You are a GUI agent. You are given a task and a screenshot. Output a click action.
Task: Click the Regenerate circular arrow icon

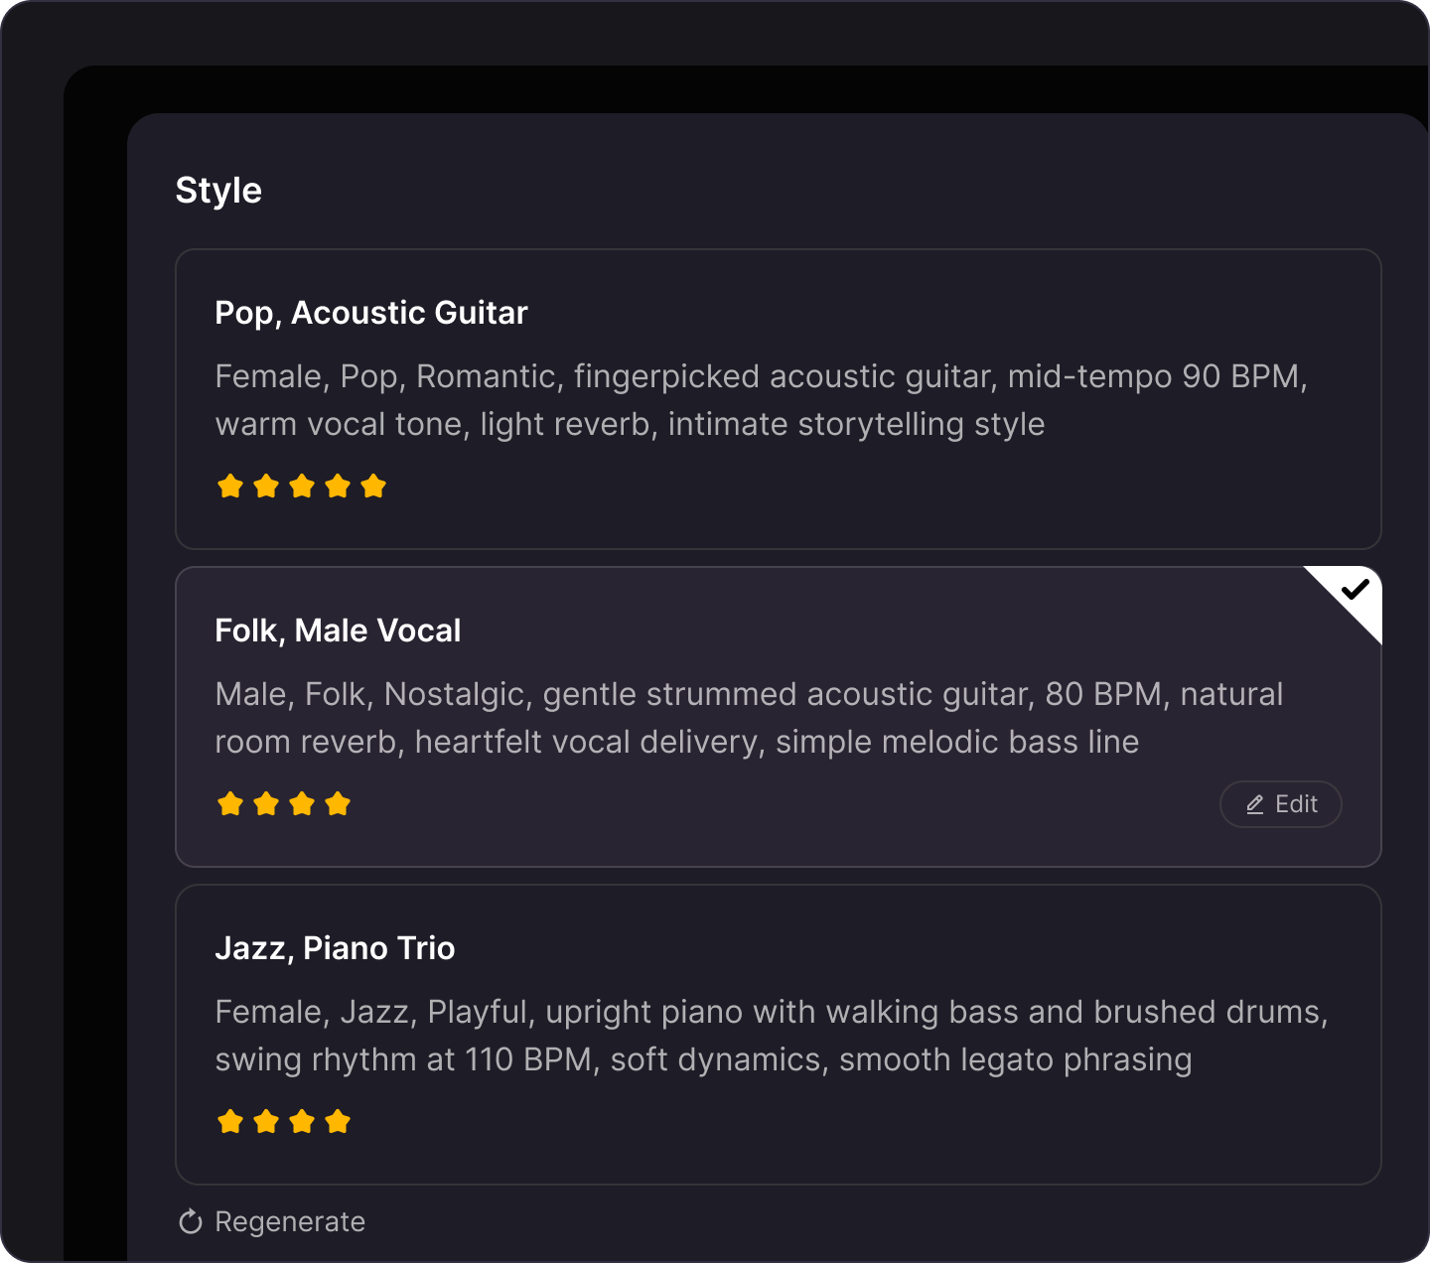coord(191,1221)
